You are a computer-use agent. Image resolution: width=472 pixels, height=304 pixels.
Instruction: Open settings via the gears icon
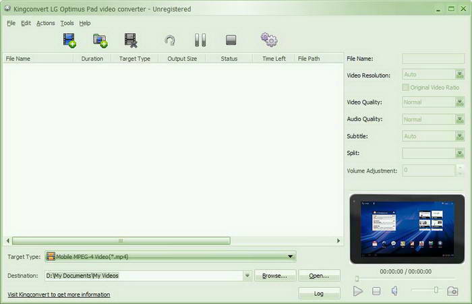tap(269, 40)
